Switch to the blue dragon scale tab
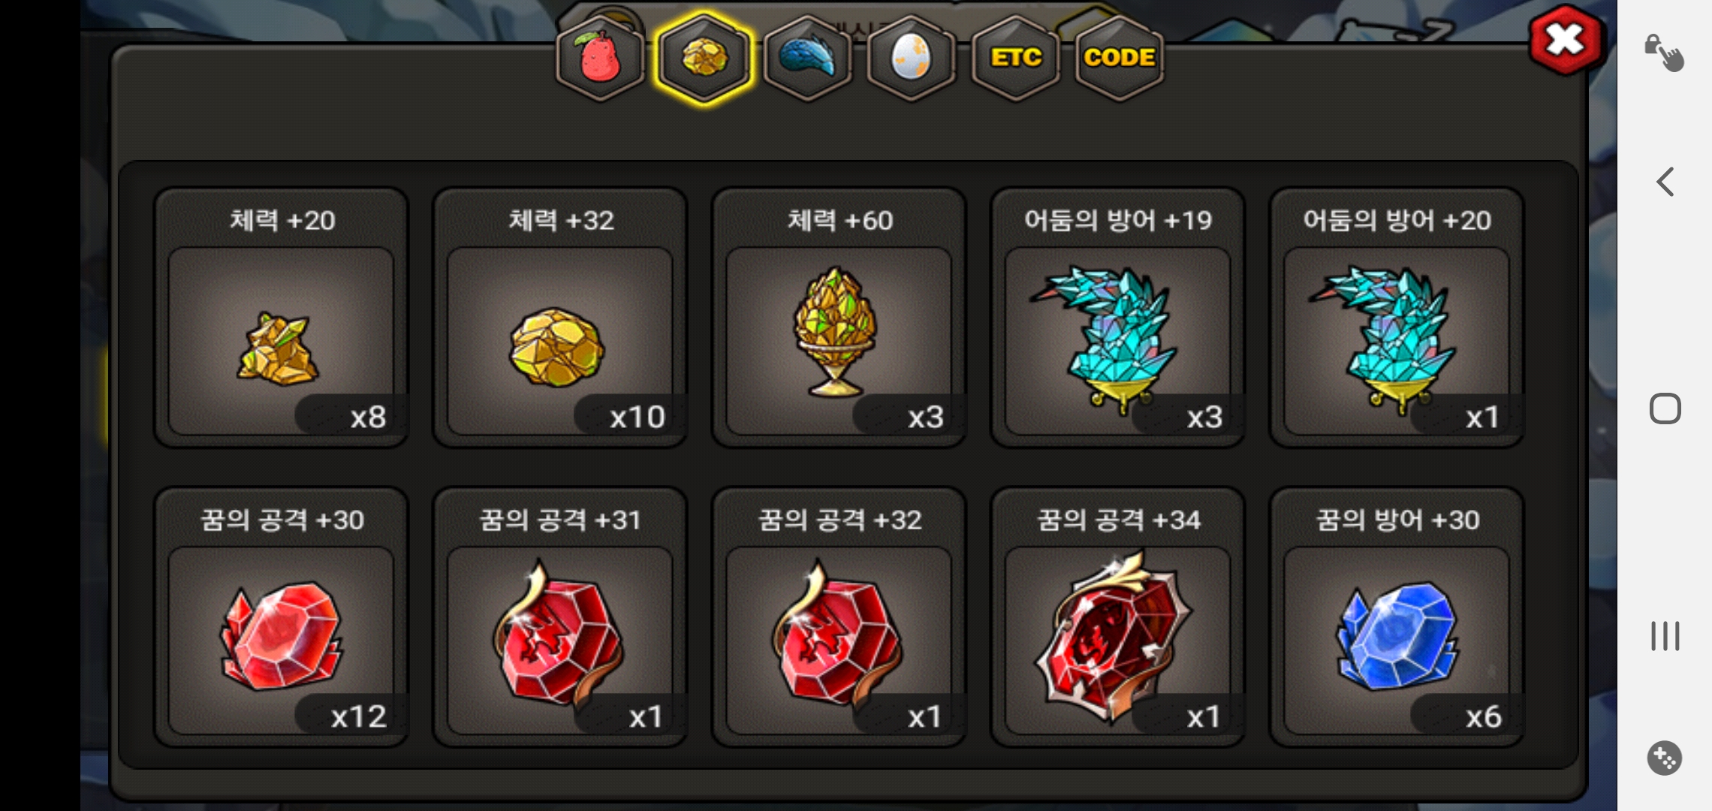This screenshot has width=1712, height=811. 808,57
